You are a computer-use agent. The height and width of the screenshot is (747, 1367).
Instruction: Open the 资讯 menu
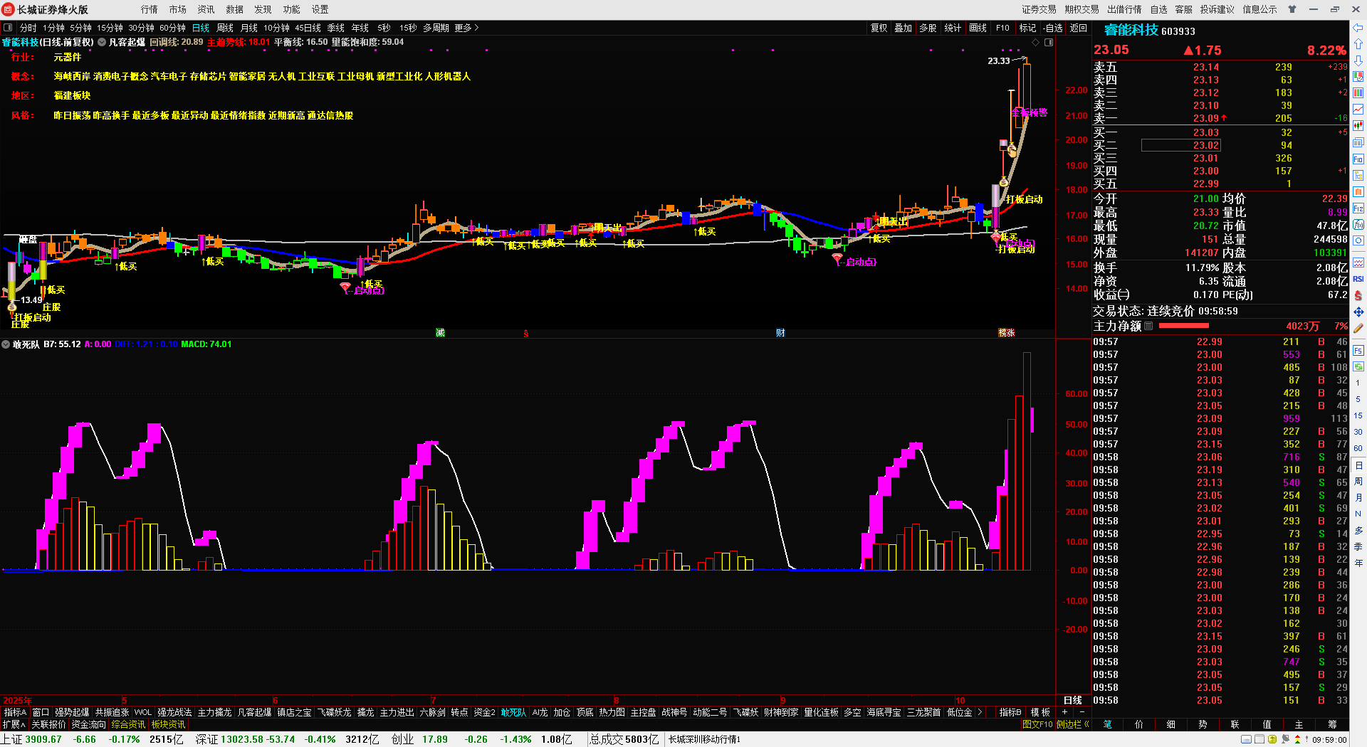point(206,9)
